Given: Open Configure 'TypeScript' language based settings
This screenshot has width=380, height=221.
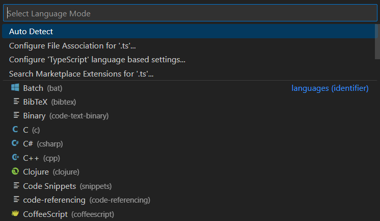Looking at the screenshot, I should point(97,60).
